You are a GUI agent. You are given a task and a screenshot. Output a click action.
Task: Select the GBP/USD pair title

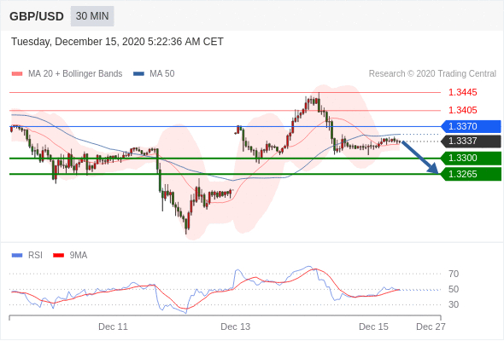pos(37,16)
